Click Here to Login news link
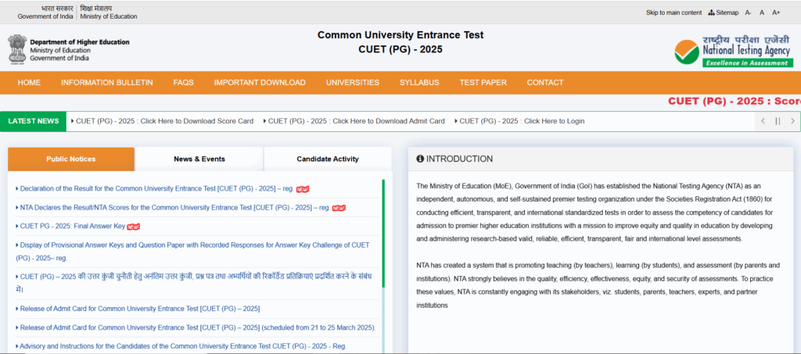 (522, 121)
